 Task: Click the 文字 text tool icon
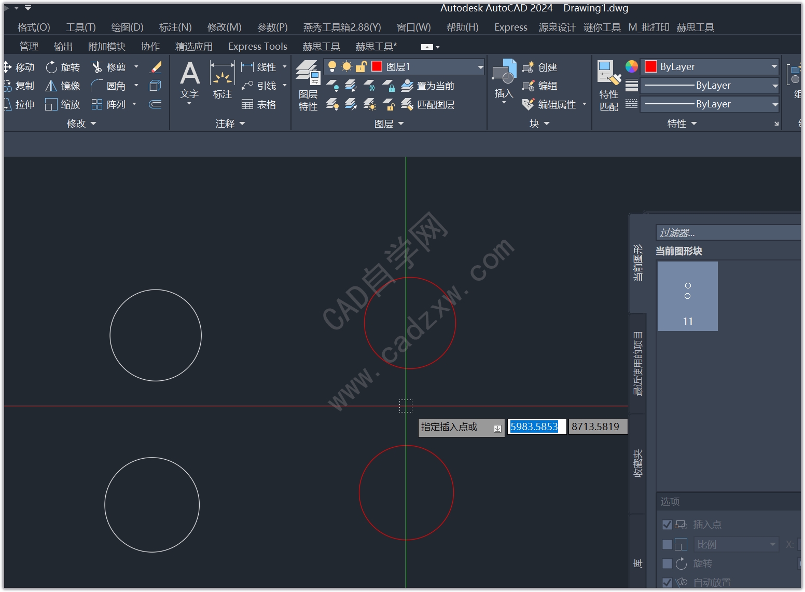189,73
